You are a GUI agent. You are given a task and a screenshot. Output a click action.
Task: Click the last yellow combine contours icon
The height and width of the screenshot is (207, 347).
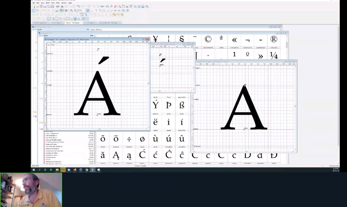122,14
